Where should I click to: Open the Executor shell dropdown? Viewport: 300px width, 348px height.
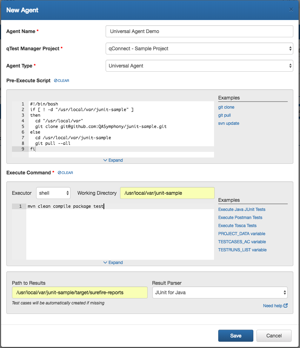pyautogui.click(x=53, y=193)
